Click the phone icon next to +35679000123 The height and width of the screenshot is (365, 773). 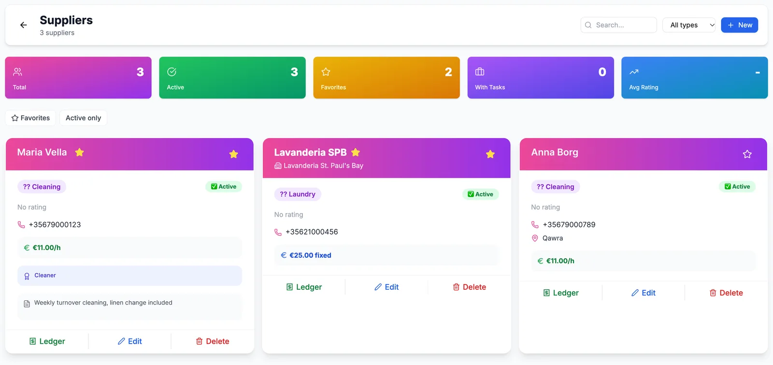pos(21,225)
